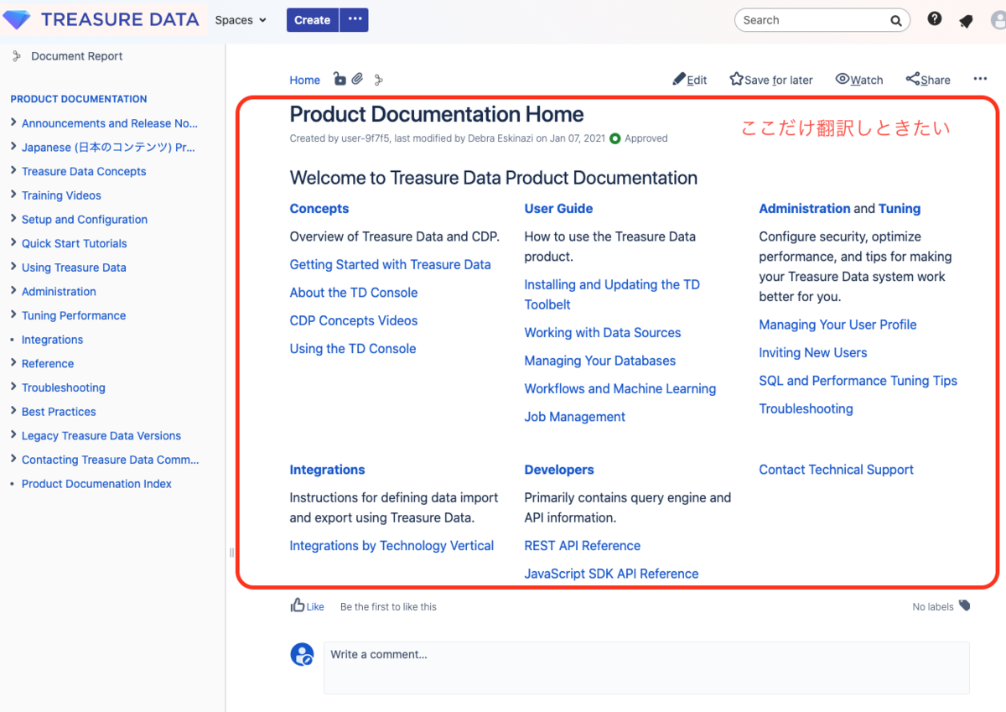
Task: Open Troubleshooting in the sidebar
Action: [x=64, y=388]
